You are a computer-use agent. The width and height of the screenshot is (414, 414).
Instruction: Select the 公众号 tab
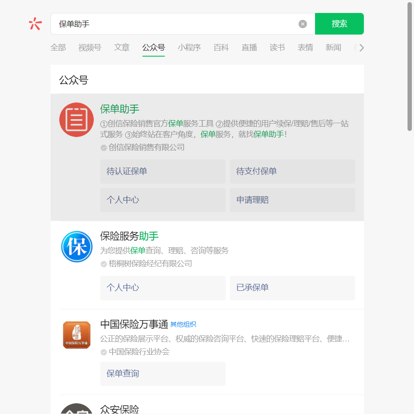pyautogui.click(x=154, y=48)
